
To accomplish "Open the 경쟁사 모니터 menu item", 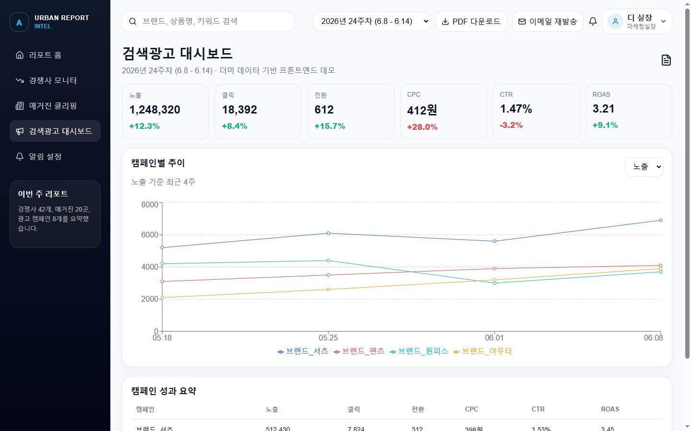I will [55, 80].
